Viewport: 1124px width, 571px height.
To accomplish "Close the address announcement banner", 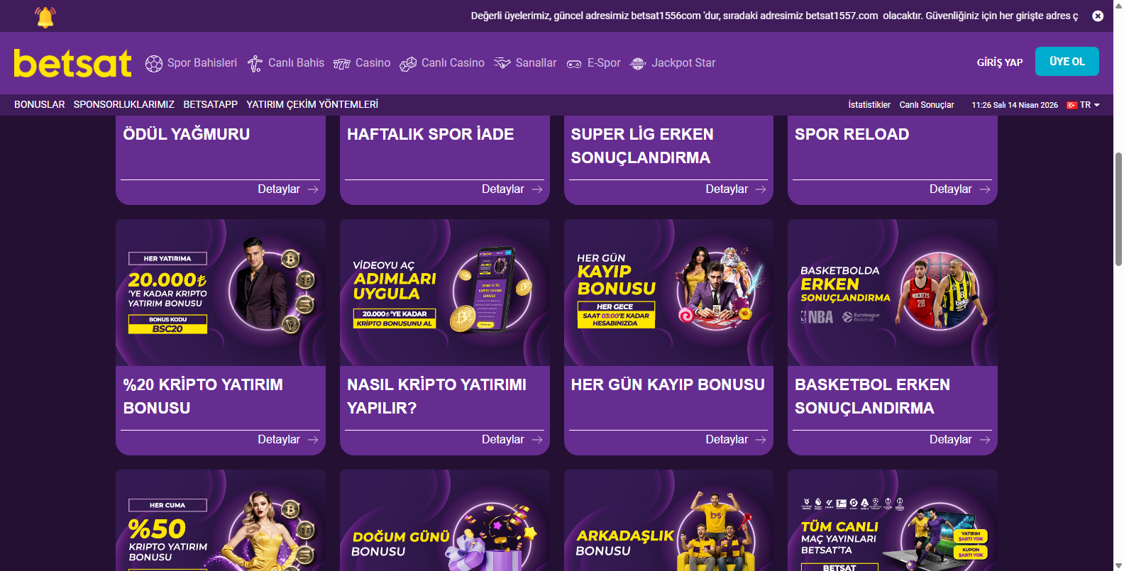I will pyautogui.click(x=1098, y=16).
